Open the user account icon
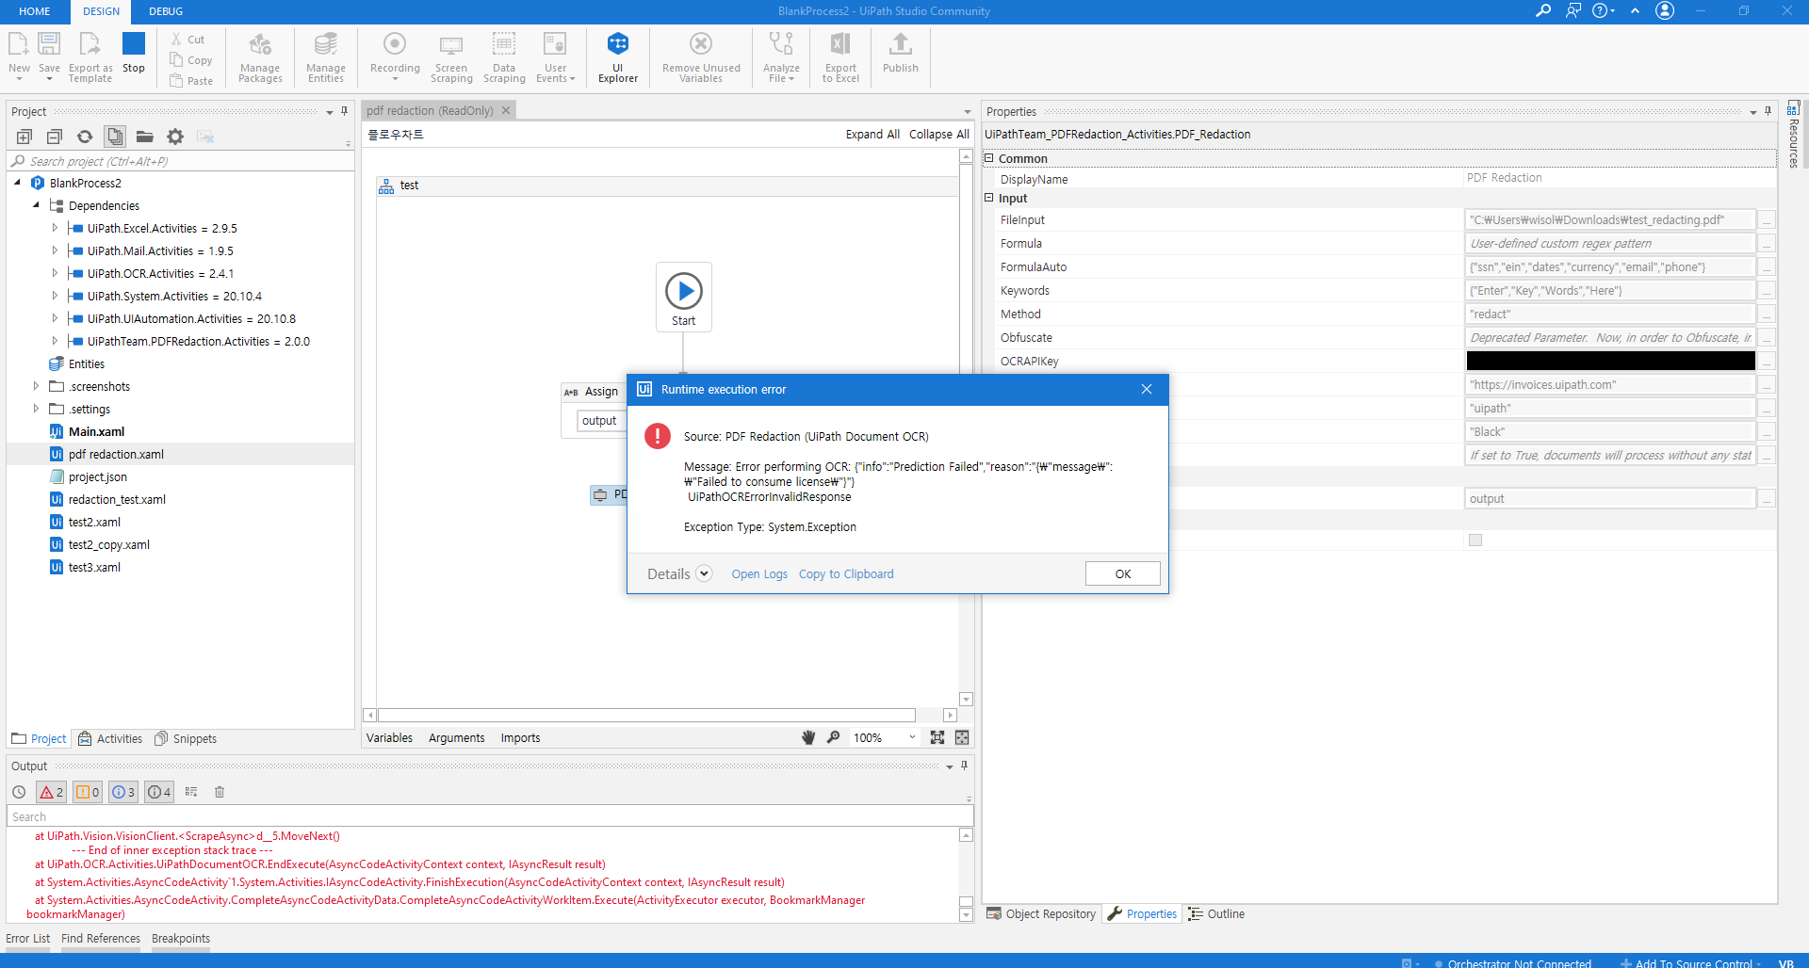This screenshot has height=968, width=1809. [1666, 10]
